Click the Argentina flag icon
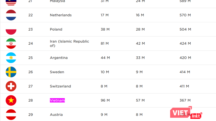This screenshot has height=121, width=216. [x=11, y=58]
